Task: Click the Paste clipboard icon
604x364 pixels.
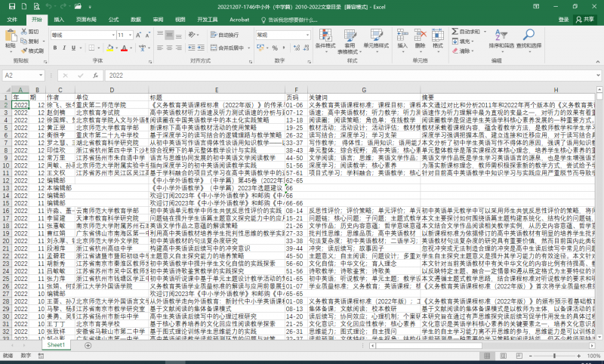Action: tap(11, 35)
